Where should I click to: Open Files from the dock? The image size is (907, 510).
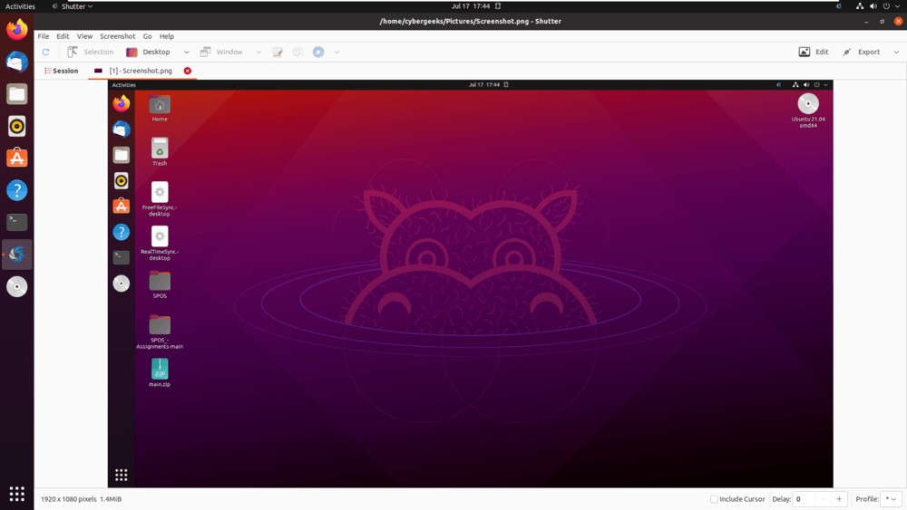[x=16, y=93]
